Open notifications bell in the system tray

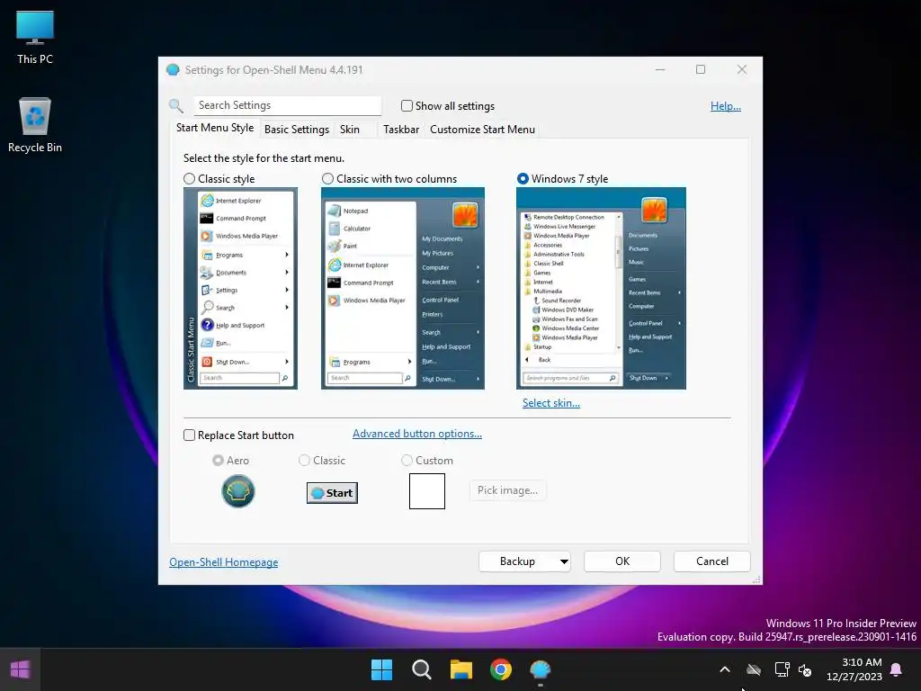point(897,669)
